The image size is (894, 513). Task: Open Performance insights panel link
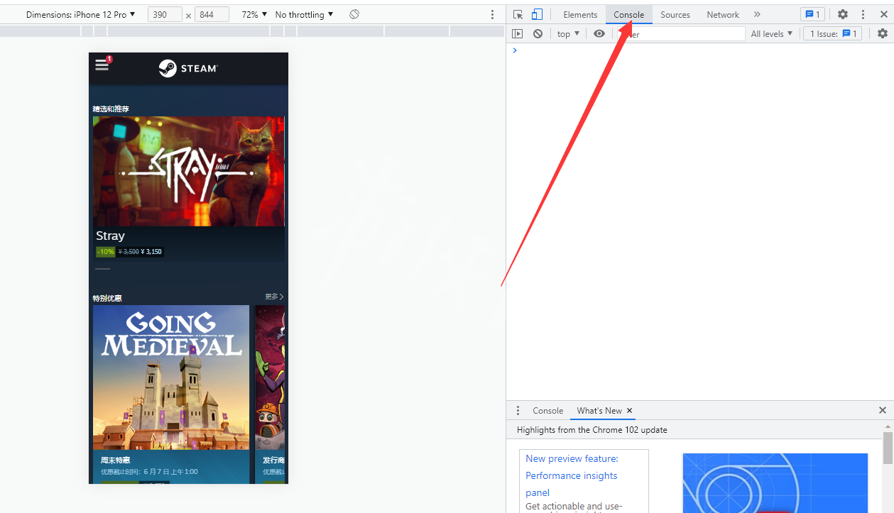572,475
